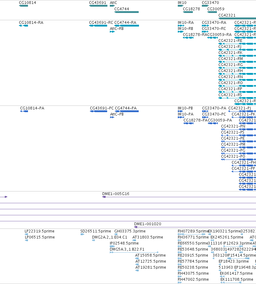Image resolution: width=256 pixels, height=284 pixels.
Task: Select transcript CG10814-RA
Action: point(23,26)
